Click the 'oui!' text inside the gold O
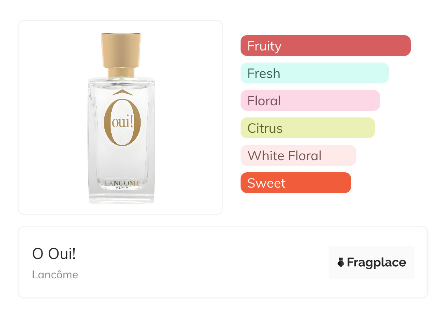Image resolution: width=446 pixels, height=316 pixels. [x=122, y=123]
